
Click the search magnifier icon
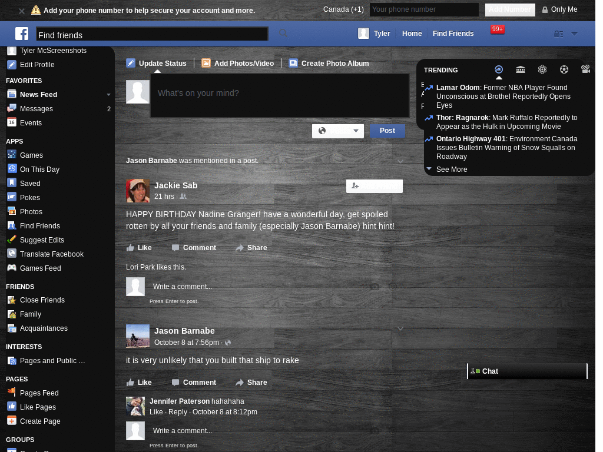click(x=283, y=34)
